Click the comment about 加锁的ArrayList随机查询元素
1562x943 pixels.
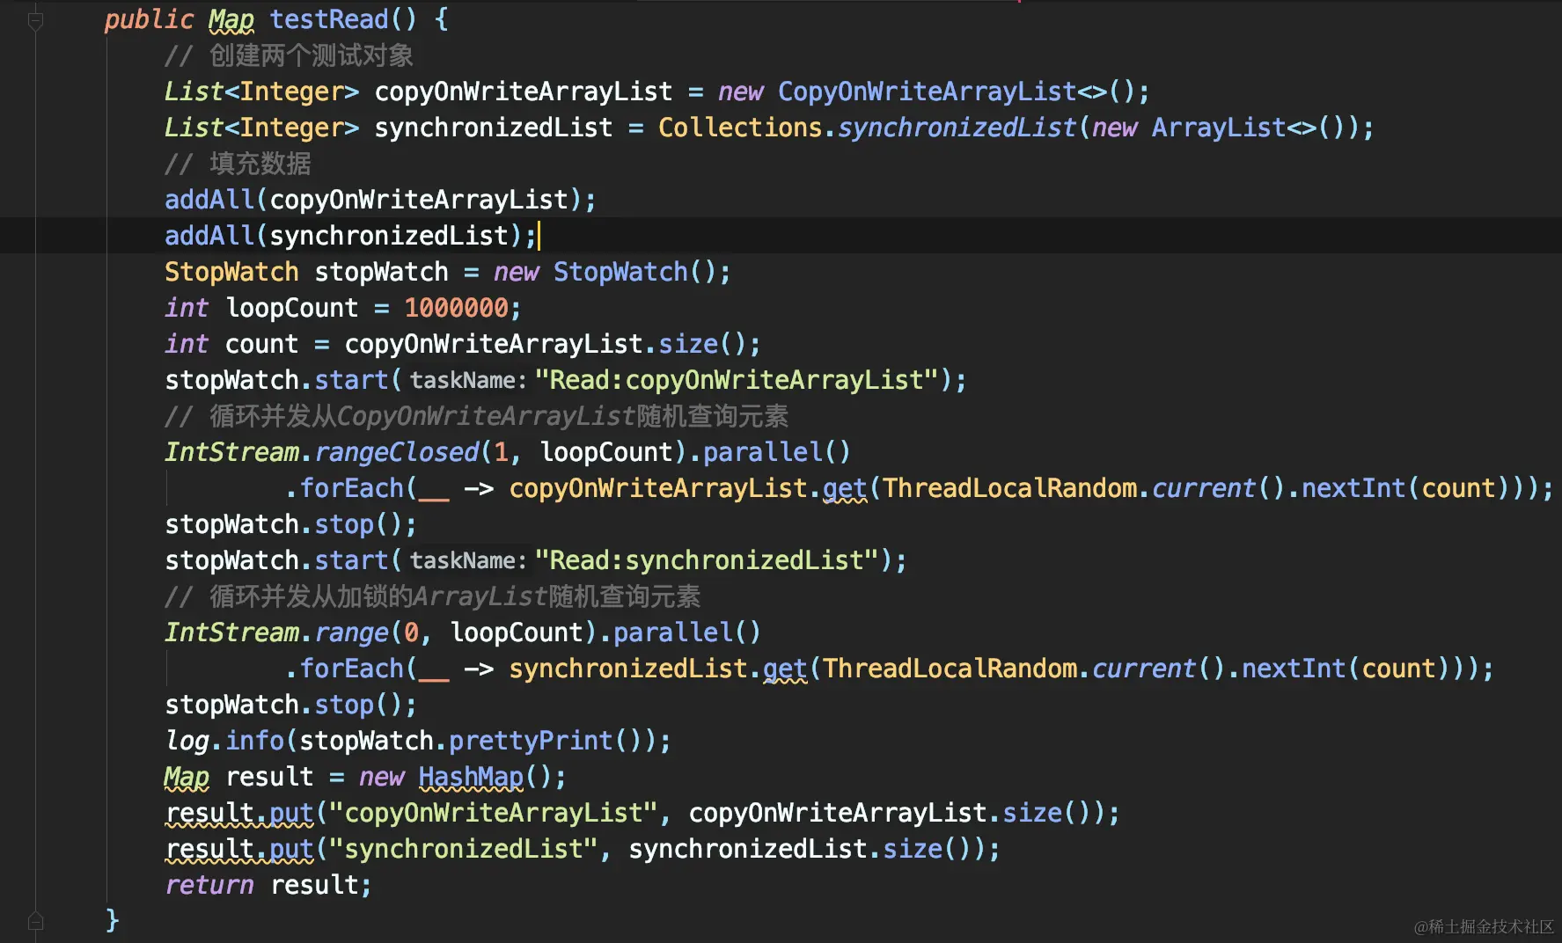432,596
